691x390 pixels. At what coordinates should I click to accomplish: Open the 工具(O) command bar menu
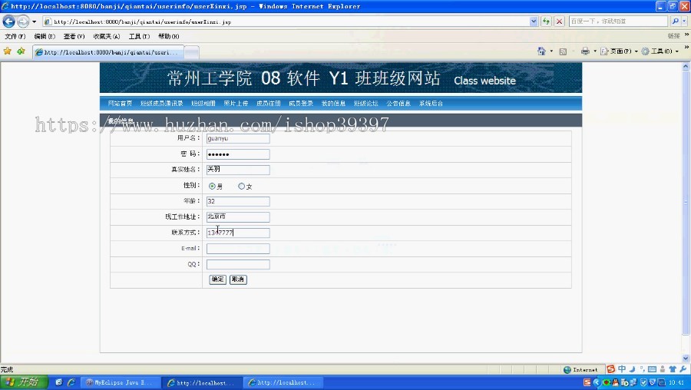660,51
